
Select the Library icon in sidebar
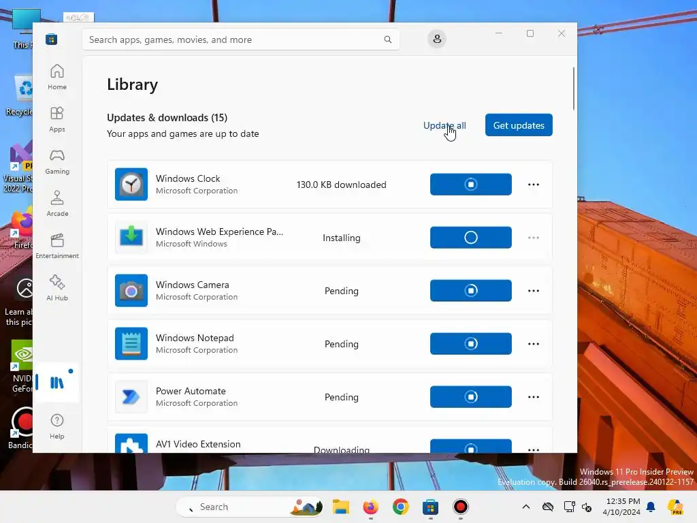tap(57, 383)
